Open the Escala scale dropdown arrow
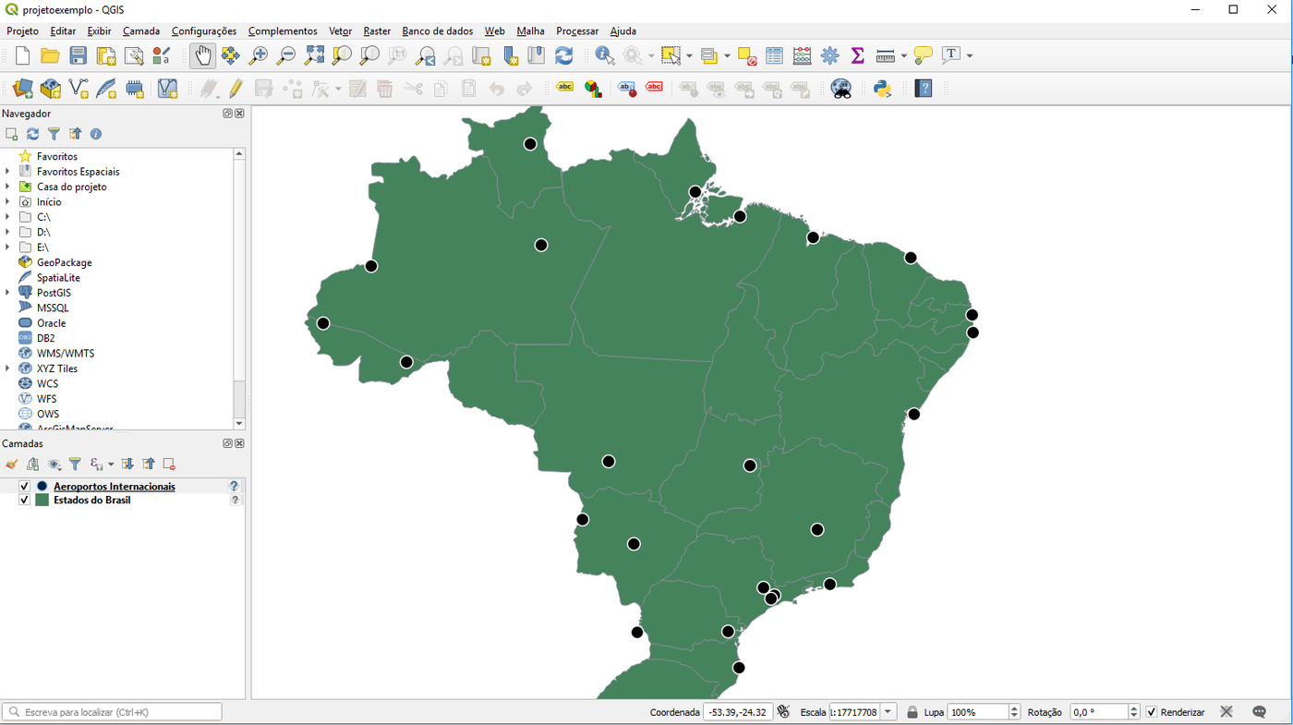 coord(888,712)
